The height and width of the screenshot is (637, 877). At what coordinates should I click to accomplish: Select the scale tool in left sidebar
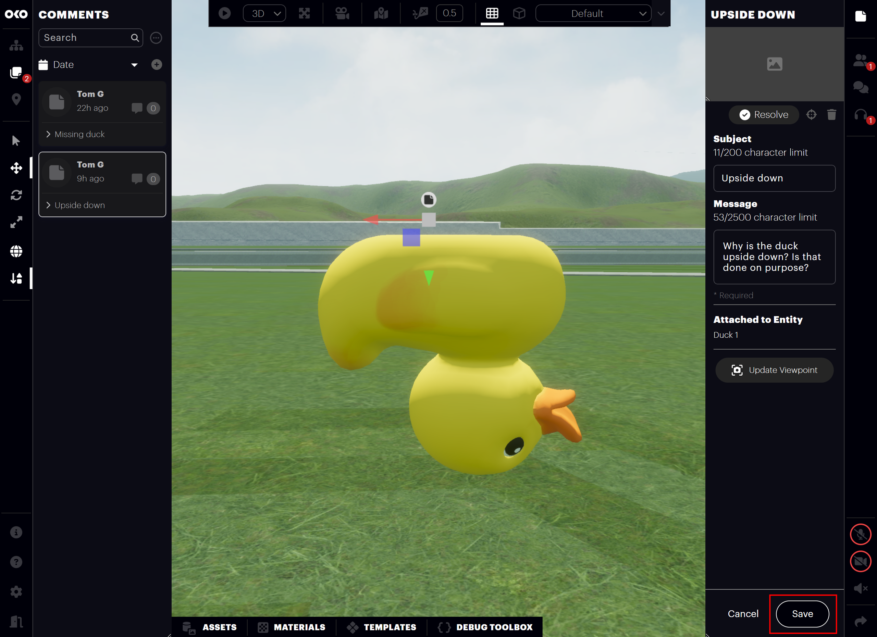(x=16, y=222)
